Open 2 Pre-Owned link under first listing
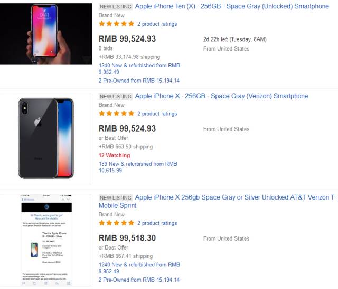This screenshot has width=338, height=289. pos(139,81)
